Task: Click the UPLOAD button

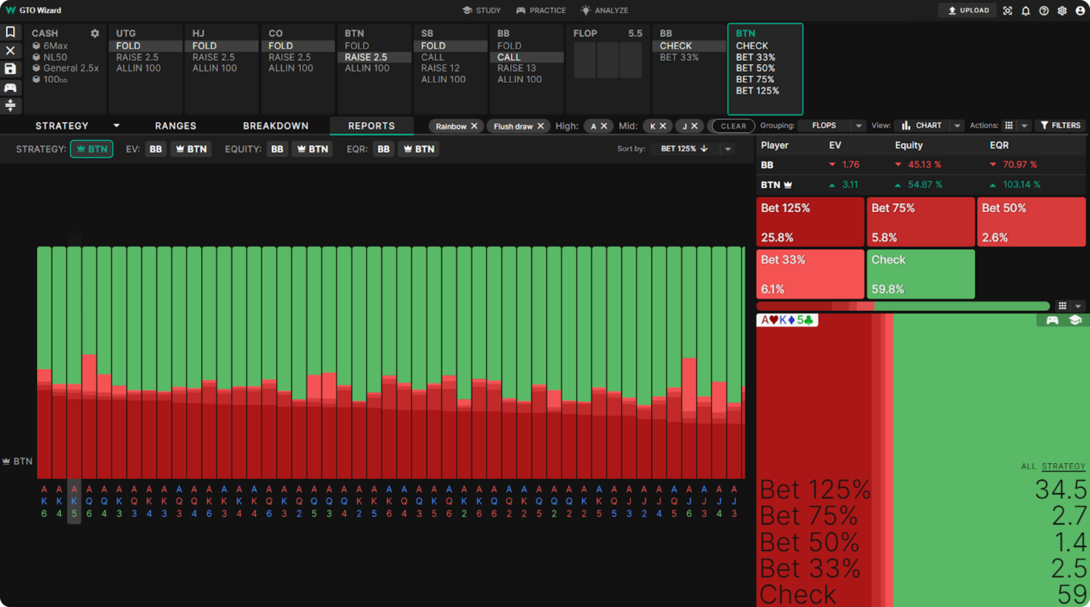Action: click(x=969, y=10)
